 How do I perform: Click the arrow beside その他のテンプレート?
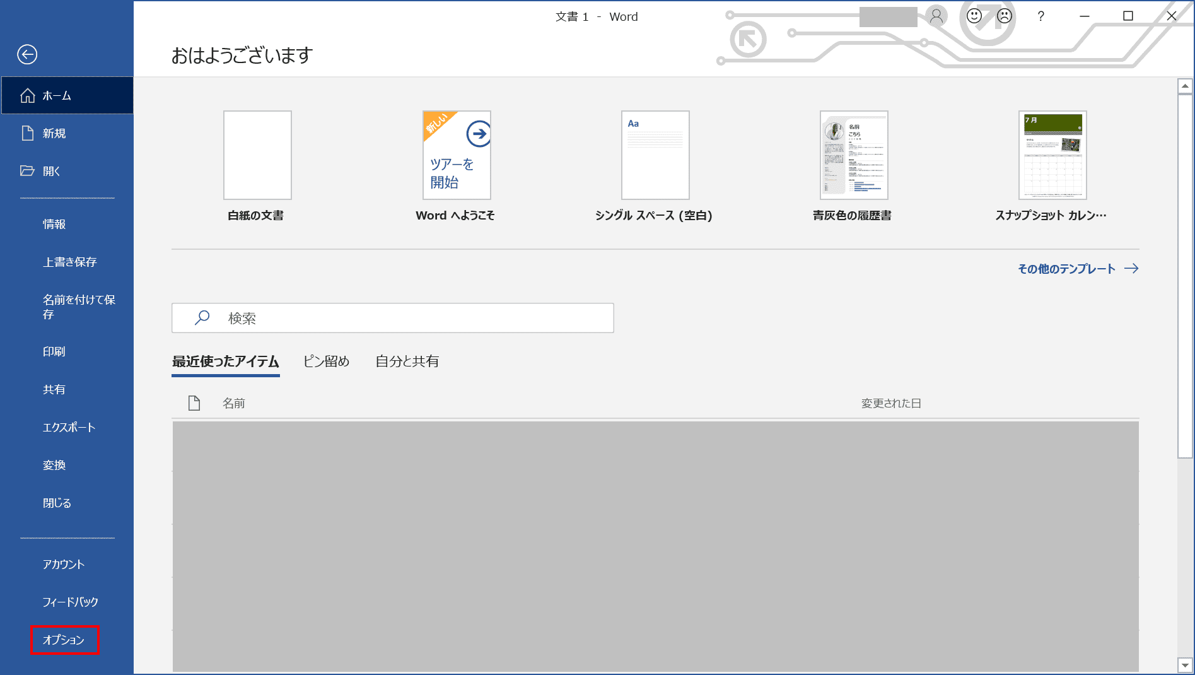click(x=1131, y=269)
